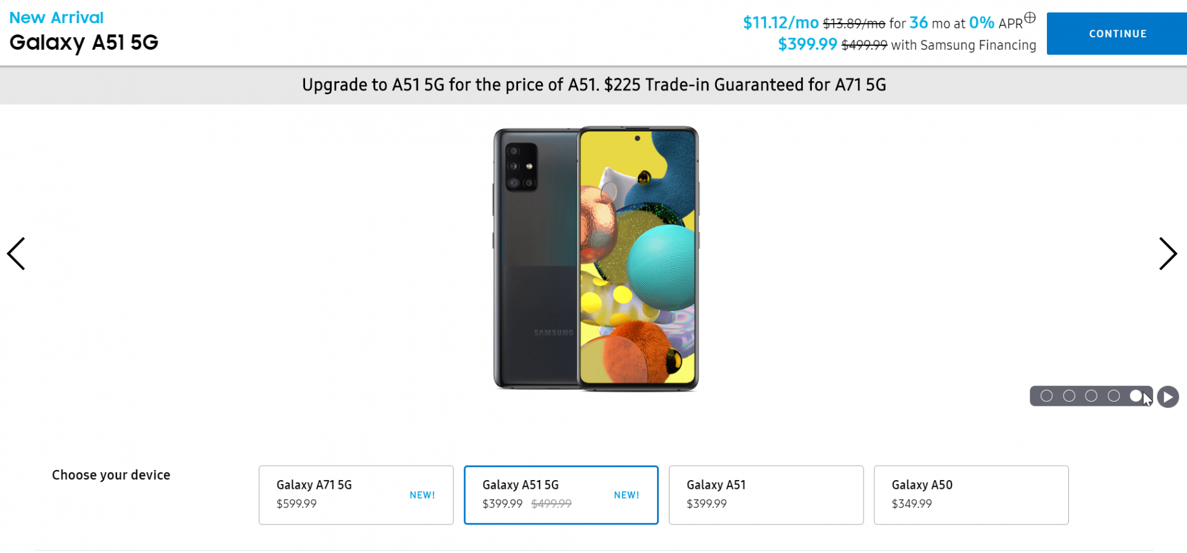This screenshot has height=553, width=1187.
Task: Go to the previous product image
Action: 16,254
